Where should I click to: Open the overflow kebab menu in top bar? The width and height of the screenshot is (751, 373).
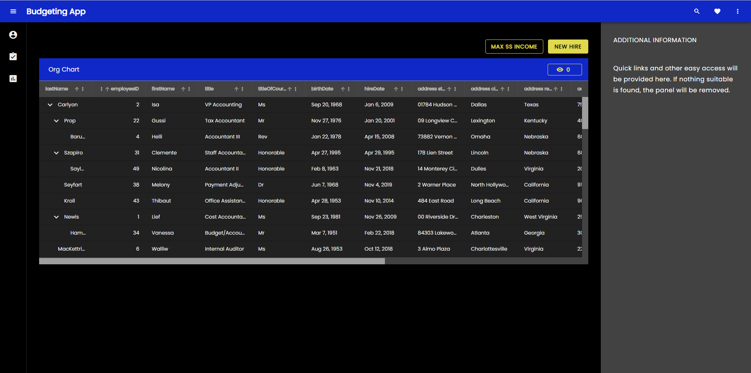(738, 11)
